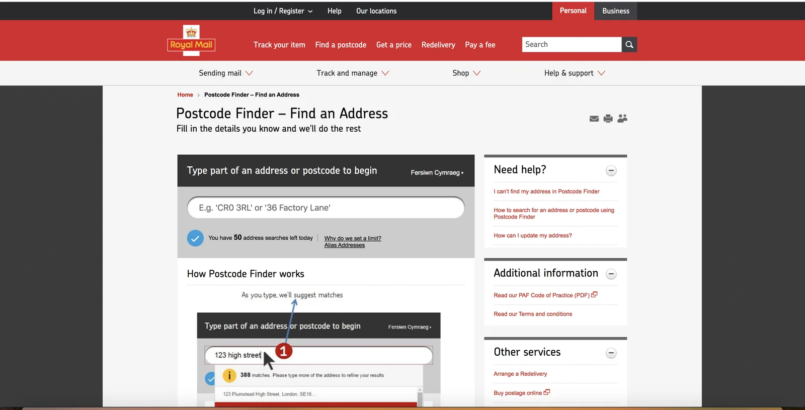805x410 pixels.
Task: Open 'I can't find my address' link
Action: pyautogui.click(x=546, y=191)
